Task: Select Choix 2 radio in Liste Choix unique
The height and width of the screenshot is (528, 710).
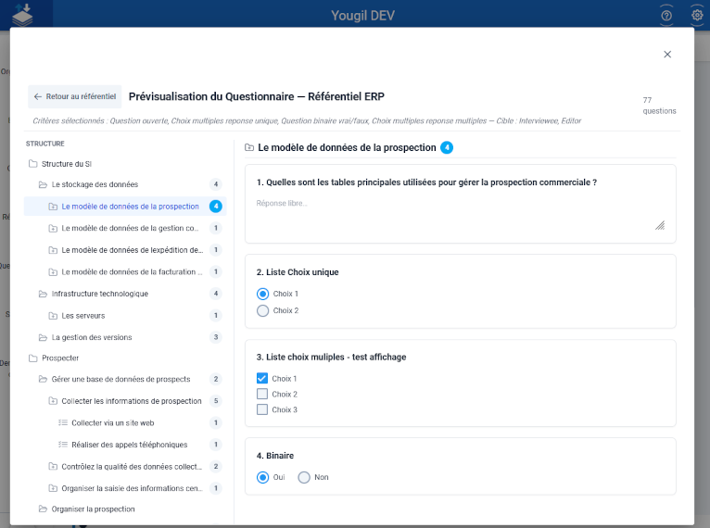Action: (x=262, y=311)
